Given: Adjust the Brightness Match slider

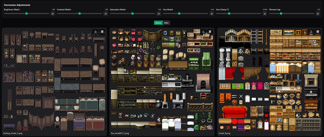Looking at the screenshot, I should [x=27, y=13].
